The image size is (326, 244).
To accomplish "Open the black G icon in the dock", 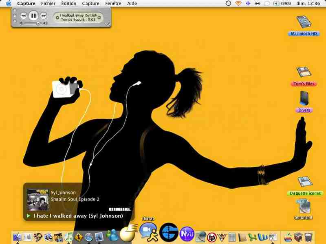I will pos(169,232).
